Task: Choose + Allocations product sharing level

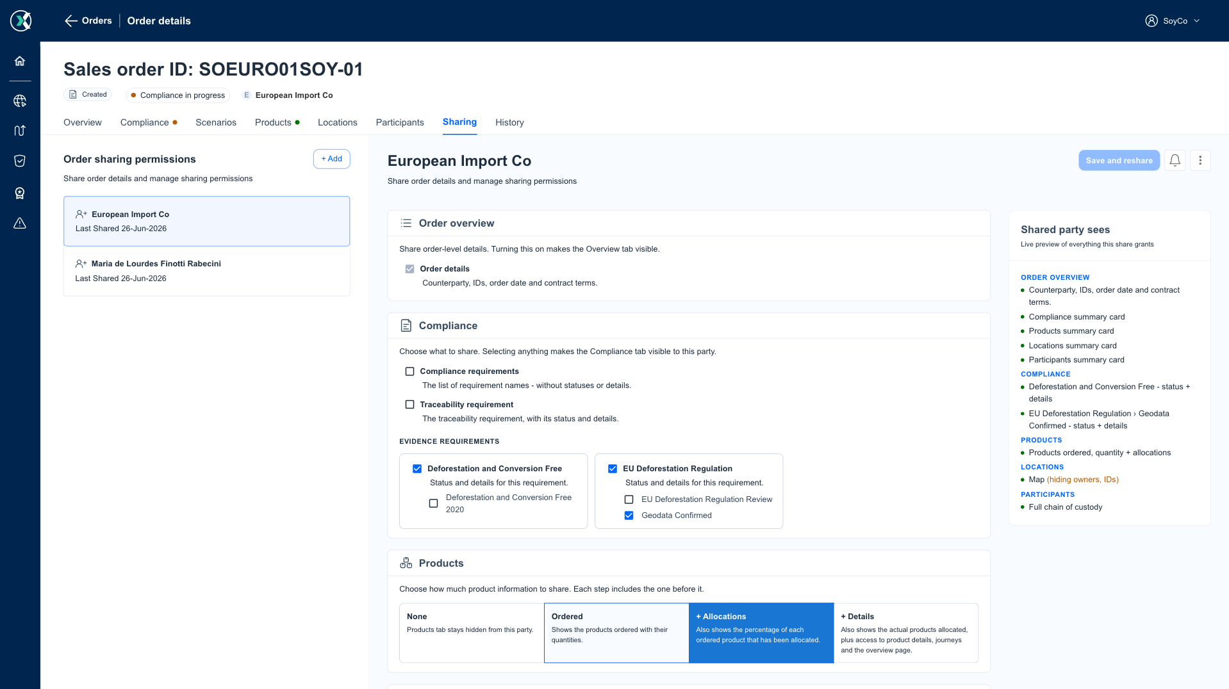Action: [x=761, y=633]
